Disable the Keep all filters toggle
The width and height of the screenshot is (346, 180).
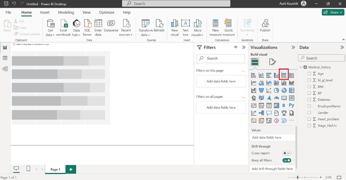286,160
